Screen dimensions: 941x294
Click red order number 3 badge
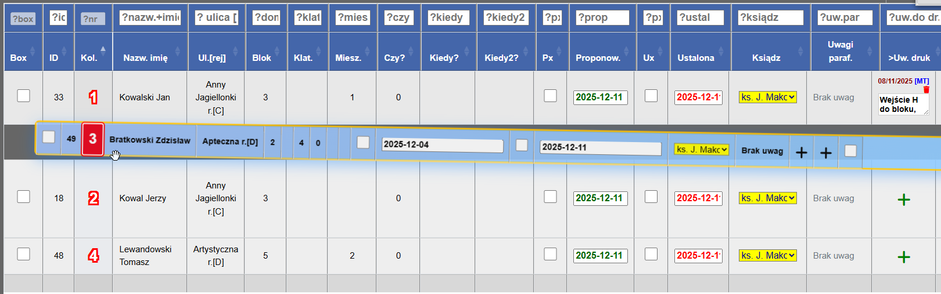click(x=92, y=139)
